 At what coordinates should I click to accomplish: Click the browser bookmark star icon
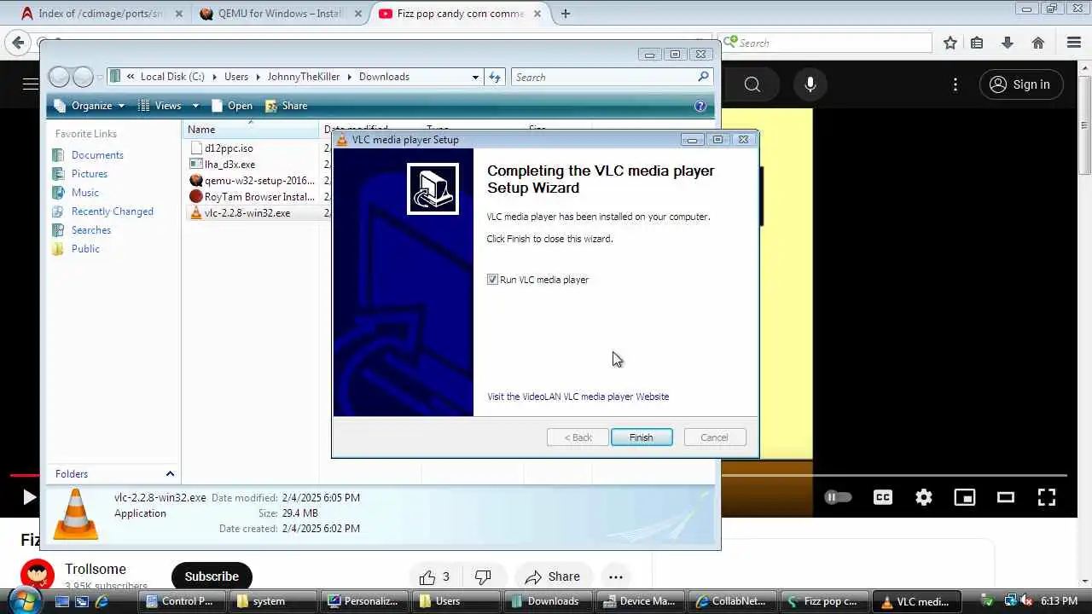click(950, 43)
